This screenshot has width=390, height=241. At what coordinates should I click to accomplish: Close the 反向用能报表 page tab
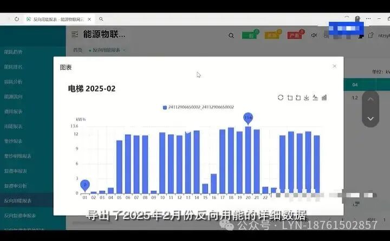[124, 50]
